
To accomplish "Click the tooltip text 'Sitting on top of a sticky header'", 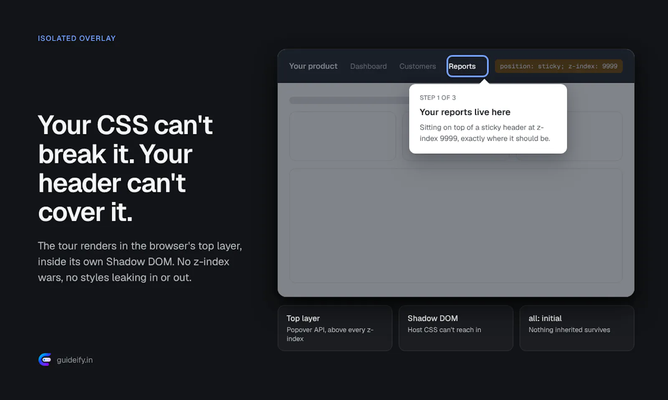I will (x=485, y=133).
